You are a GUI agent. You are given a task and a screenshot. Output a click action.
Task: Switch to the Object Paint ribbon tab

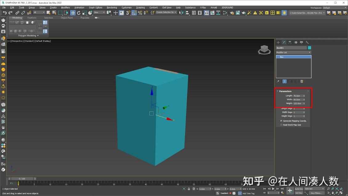67,18
